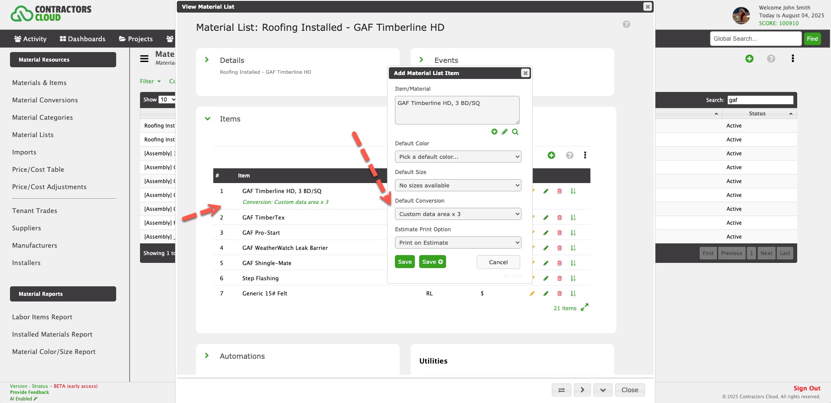Focus Global Search input field
This screenshot has width=831, height=403.
click(756, 39)
